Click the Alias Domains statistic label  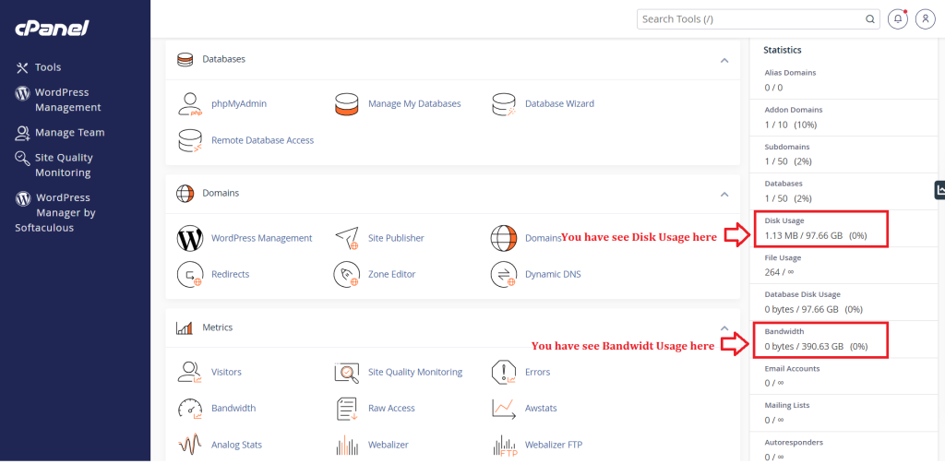coord(790,72)
